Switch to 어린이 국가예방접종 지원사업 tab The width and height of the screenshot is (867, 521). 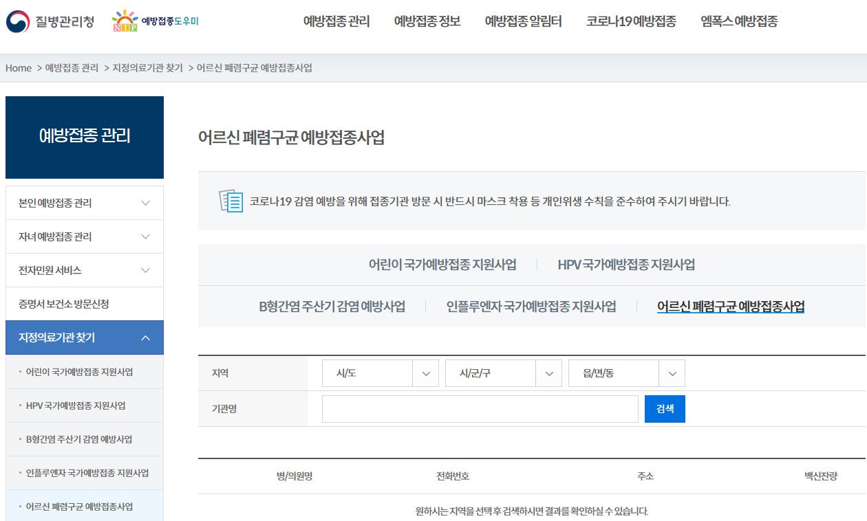pyautogui.click(x=442, y=263)
